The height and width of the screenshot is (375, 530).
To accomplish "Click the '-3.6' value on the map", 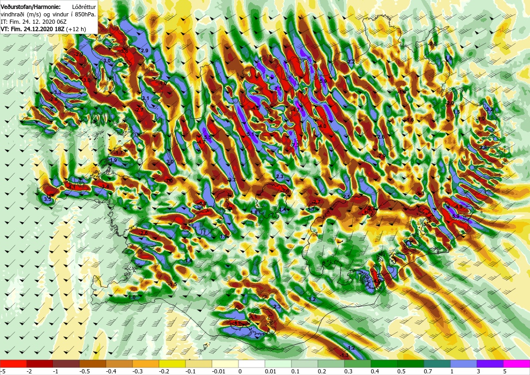I will click(x=122, y=51).
